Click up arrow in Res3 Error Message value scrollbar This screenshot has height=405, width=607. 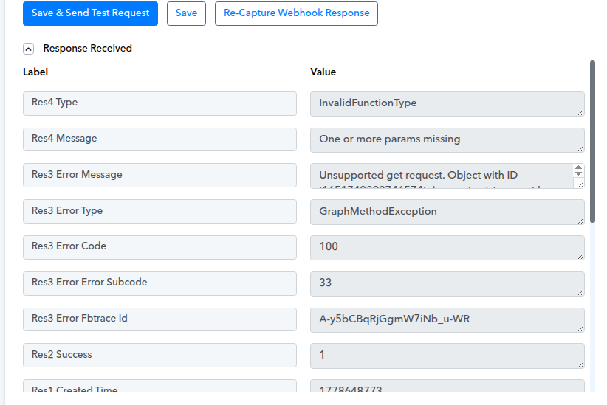(x=578, y=167)
